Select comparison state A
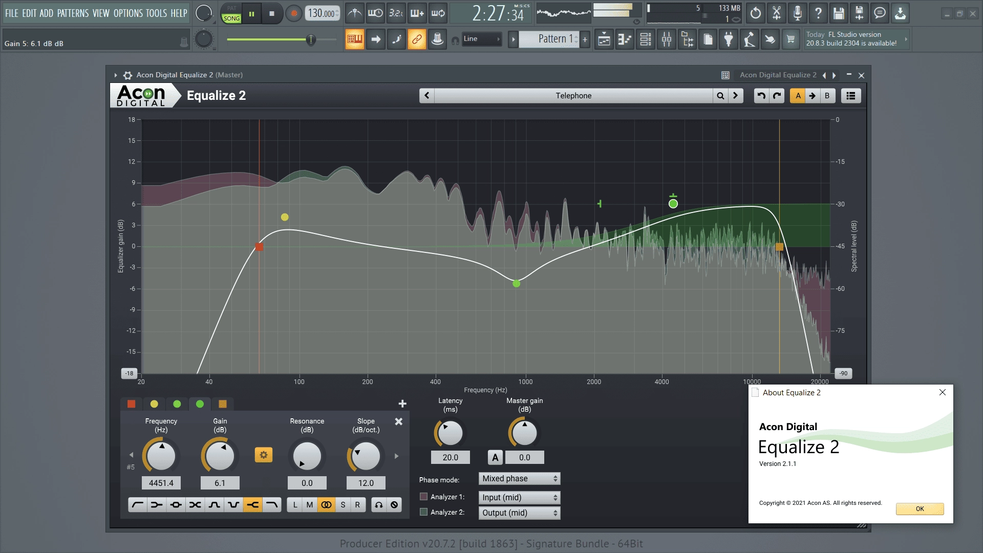The image size is (983, 553). coord(798,96)
